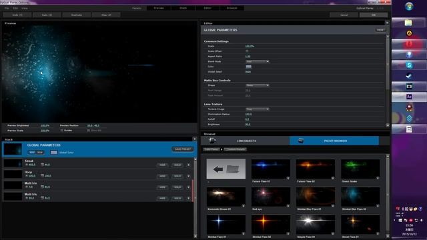The image size is (427, 240).
Task: Hide the Hoop element
Action: (162, 176)
